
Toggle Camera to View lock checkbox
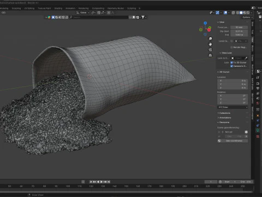(231, 66)
